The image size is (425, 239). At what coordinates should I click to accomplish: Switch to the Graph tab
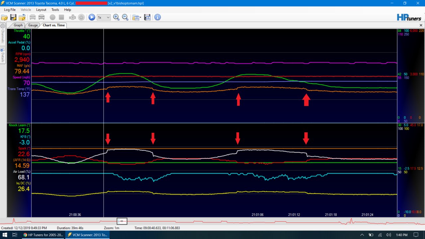click(18, 25)
